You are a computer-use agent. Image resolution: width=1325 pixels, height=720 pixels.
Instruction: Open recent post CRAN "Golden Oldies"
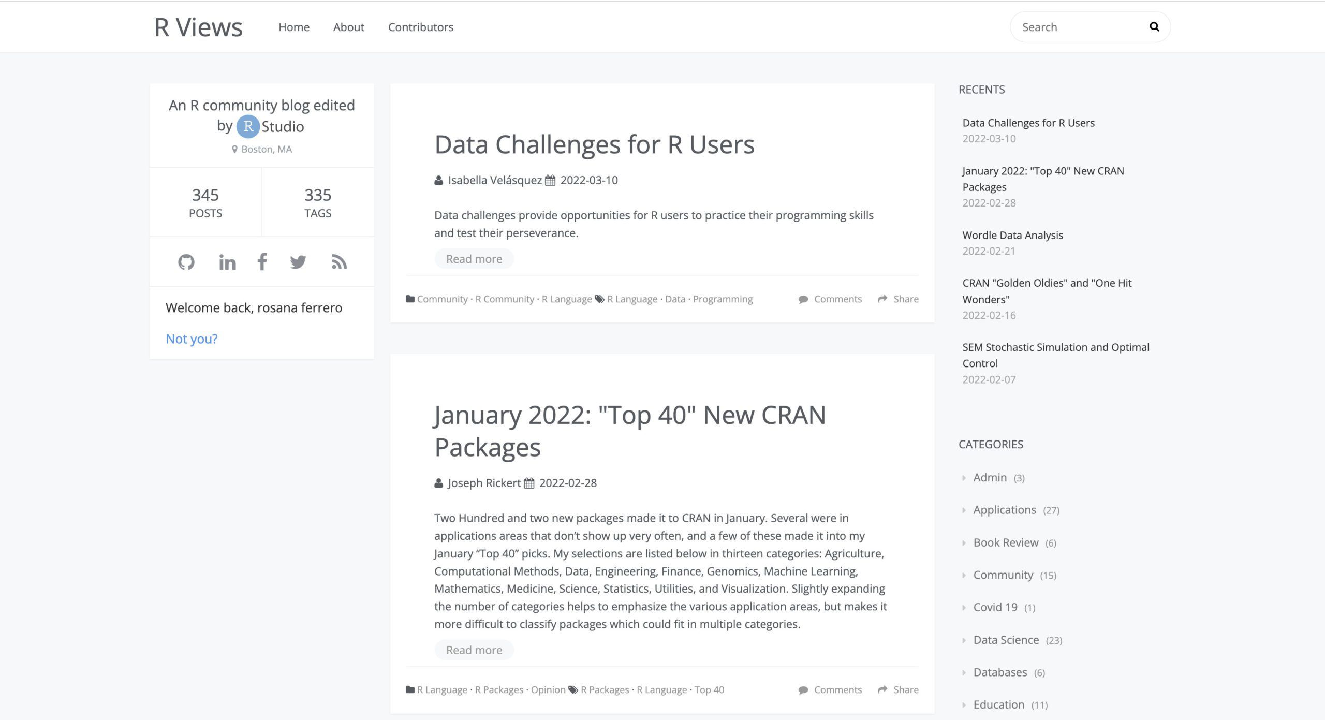1047,291
